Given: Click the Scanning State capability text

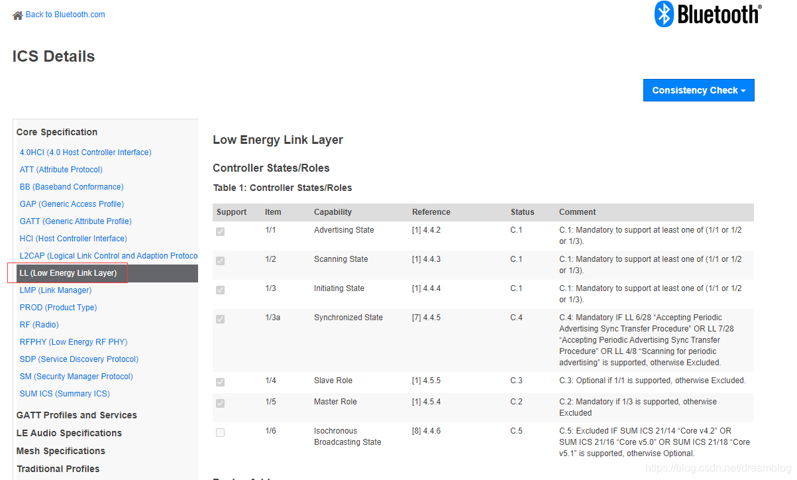Looking at the screenshot, I should (x=341, y=259).
